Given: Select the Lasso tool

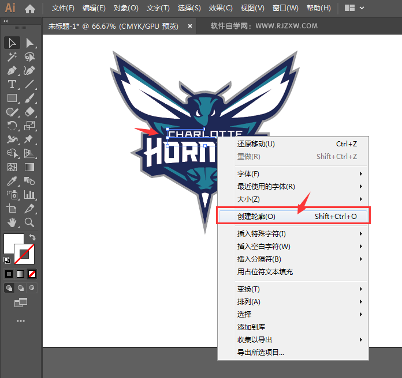Looking at the screenshot, I should (29, 56).
